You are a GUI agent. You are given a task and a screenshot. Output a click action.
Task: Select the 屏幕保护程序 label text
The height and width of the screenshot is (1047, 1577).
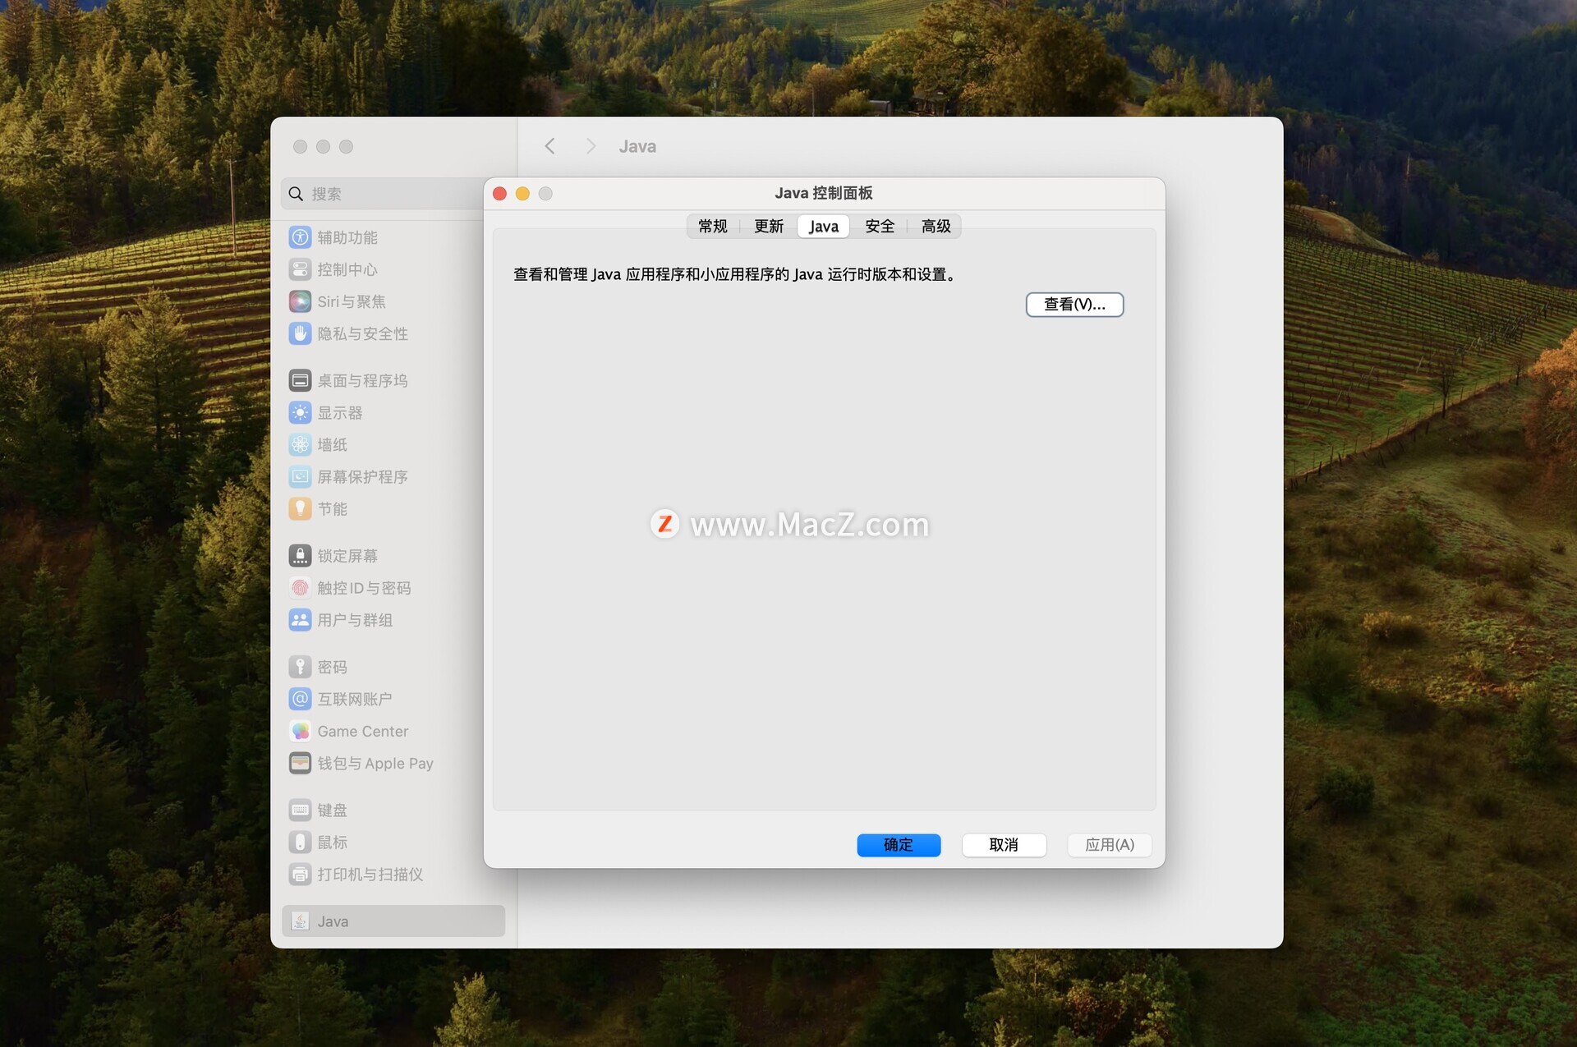point(362,476)
